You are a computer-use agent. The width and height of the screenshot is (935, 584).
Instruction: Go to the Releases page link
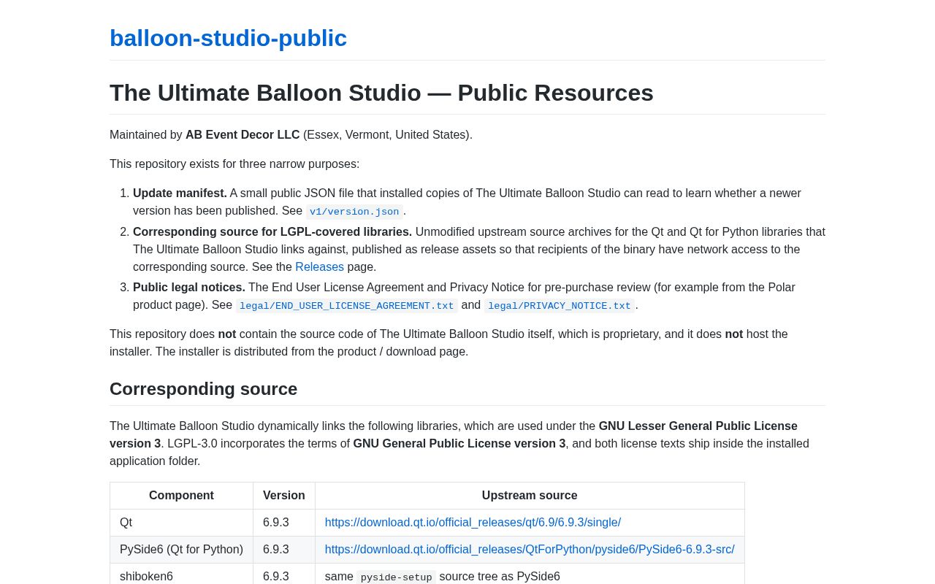[x=319, y=266]
